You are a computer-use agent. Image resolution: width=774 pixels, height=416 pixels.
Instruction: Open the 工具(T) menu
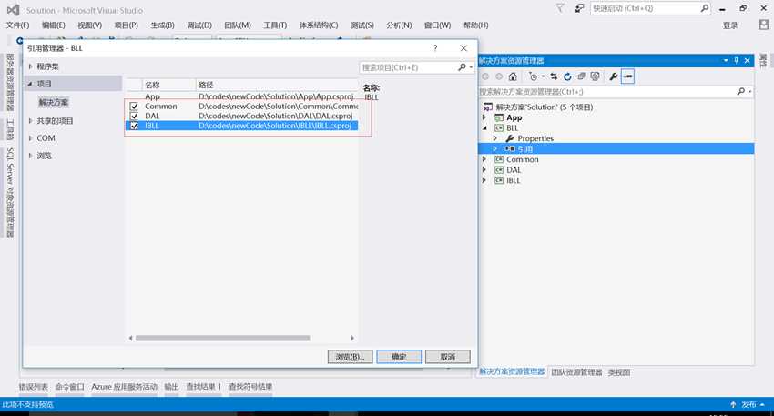pyautogui.click(x=275, y=25)
